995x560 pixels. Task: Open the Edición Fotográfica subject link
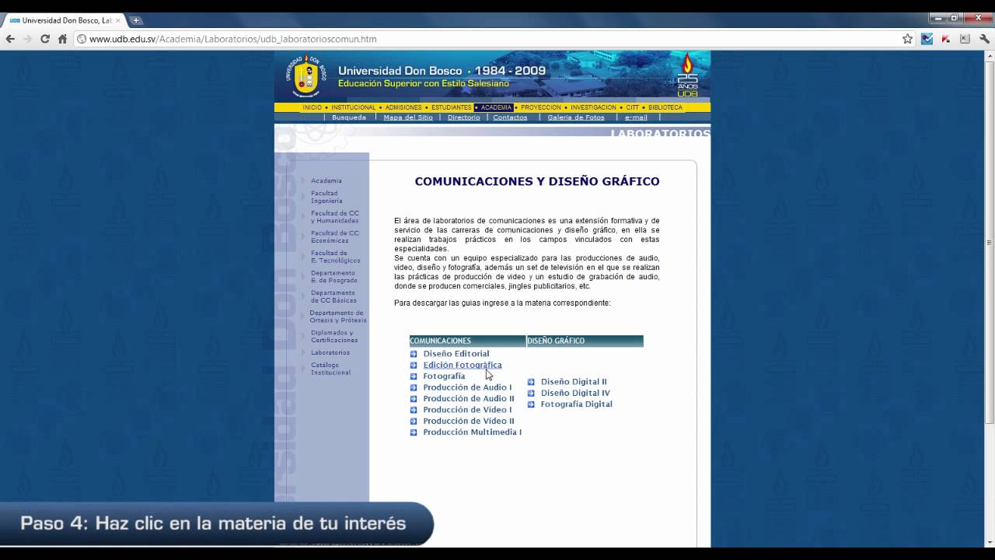click(x=463, y=365)
